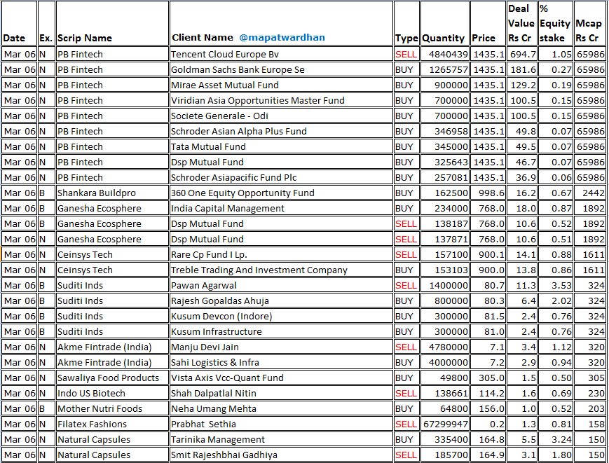Click the price cell '998.6'
609x463 pixels.
coord(488,193)
